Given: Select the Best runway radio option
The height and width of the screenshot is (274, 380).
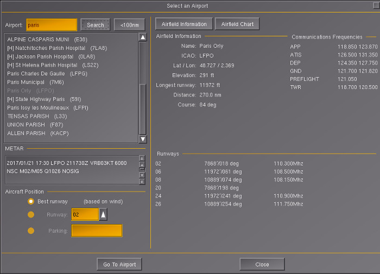Looking at the screenshot, I should 31,201.
